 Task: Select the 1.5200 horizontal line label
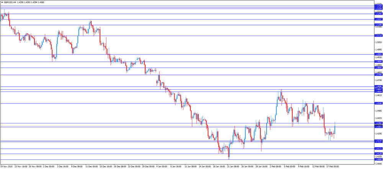click(378, 25)
